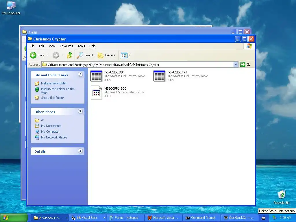Click Share this folder link
The width and height of the screenshot is (296, 222).
pos(53,98)
